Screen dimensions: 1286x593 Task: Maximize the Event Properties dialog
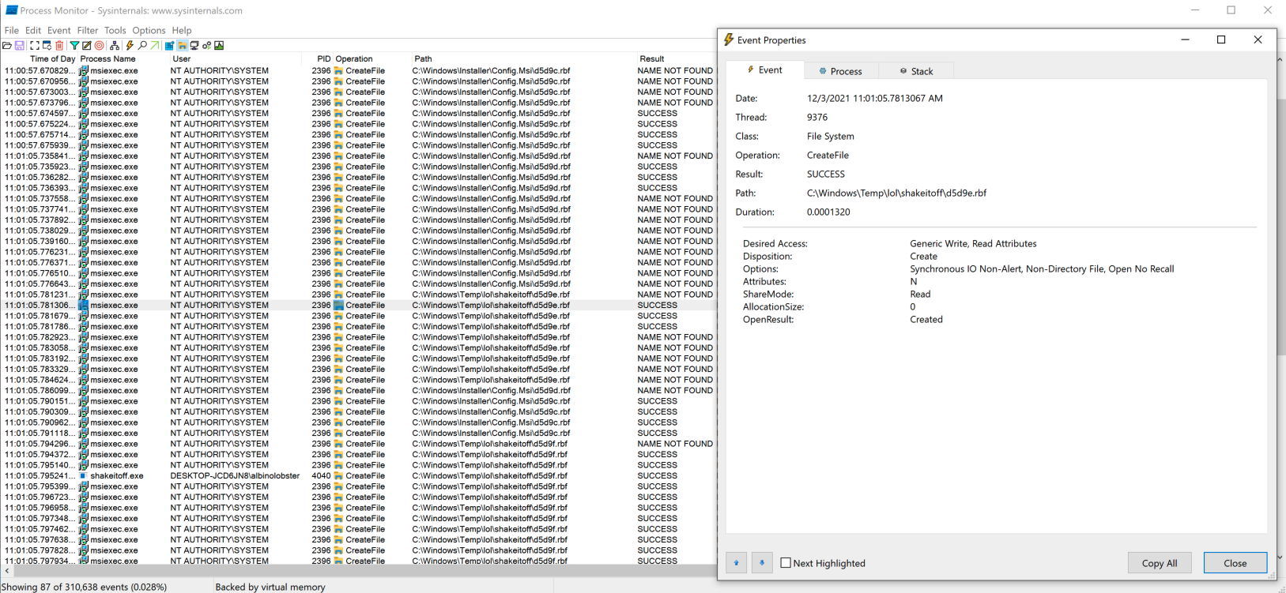1221,39
